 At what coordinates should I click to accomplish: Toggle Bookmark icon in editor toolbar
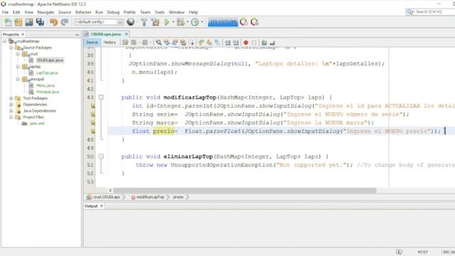[218, 43]
